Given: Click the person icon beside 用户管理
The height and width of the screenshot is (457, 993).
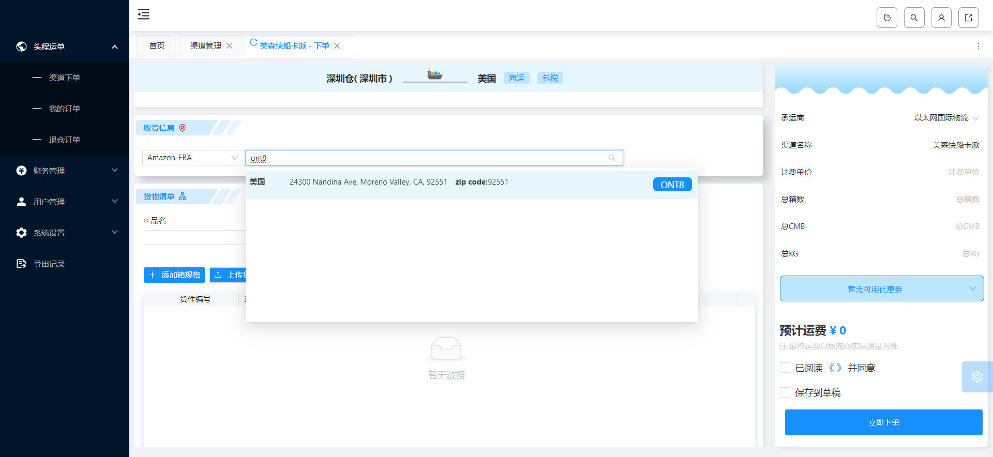Looking at the screenshot, I should [21, 202].
